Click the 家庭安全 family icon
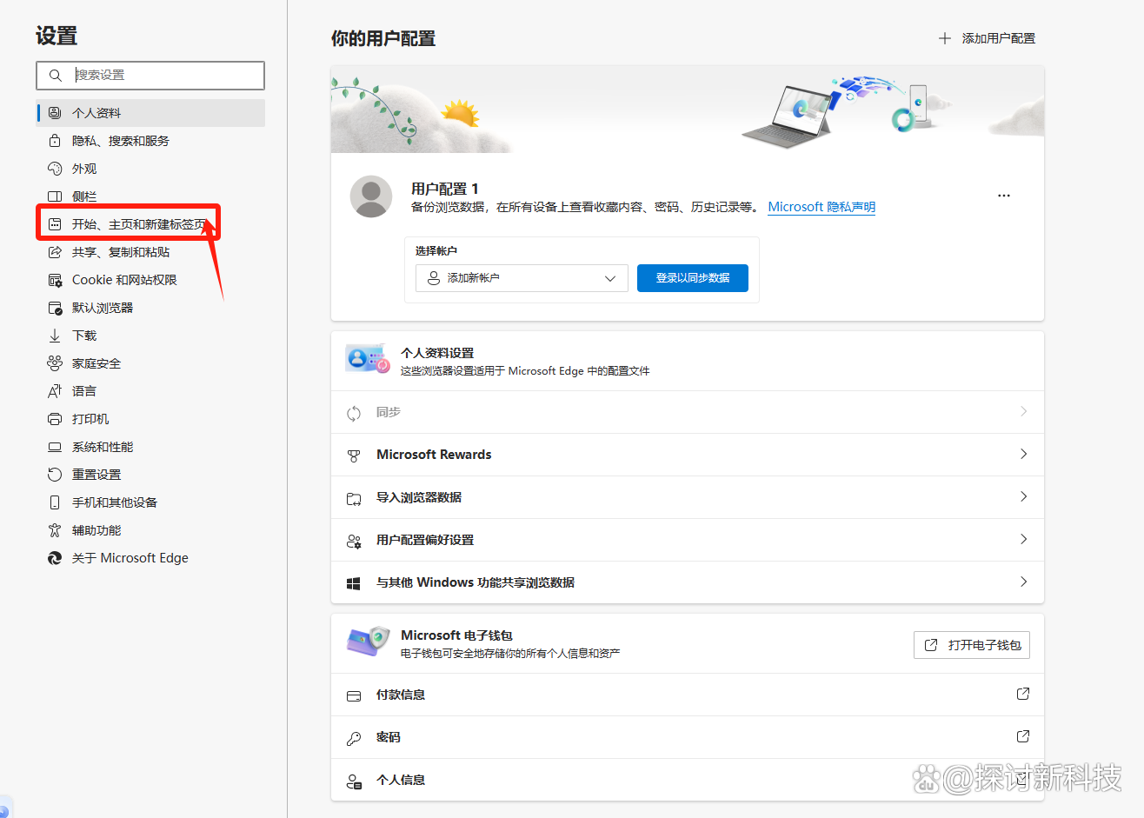The image size is (1144, 818). (x=55, y=363)
